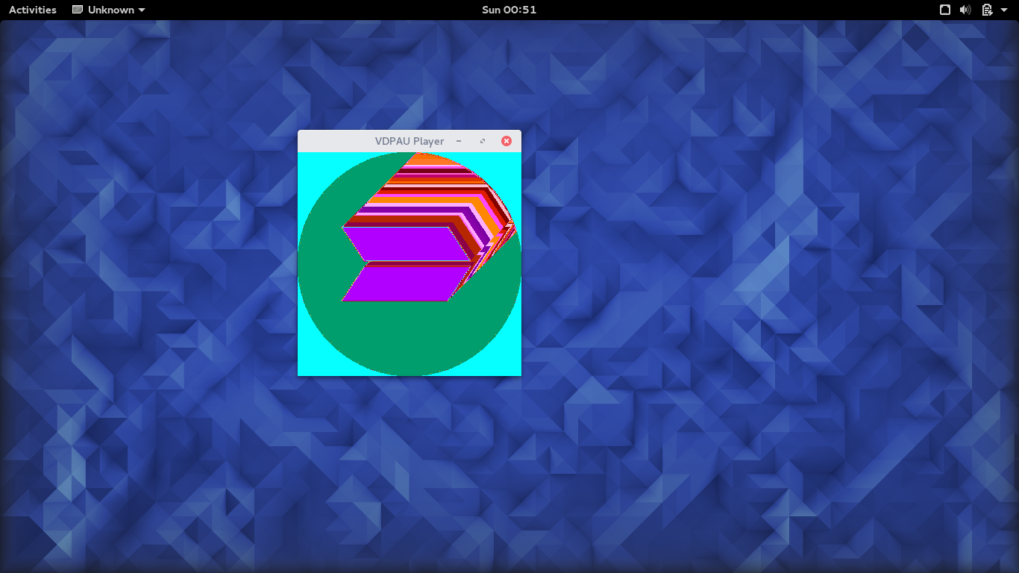1019x573 pixels.
Task: Open the Unknown application menu
Action: [x=109, y=10]
